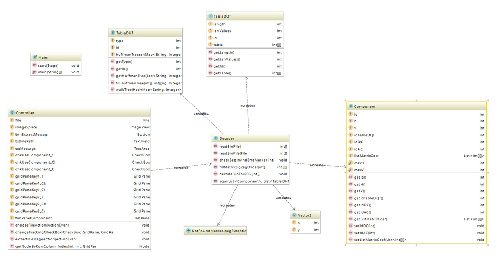Click the main(String[]) method row
Image resolution: width=501 pixels, height=258 pixels.
point(56,72)
